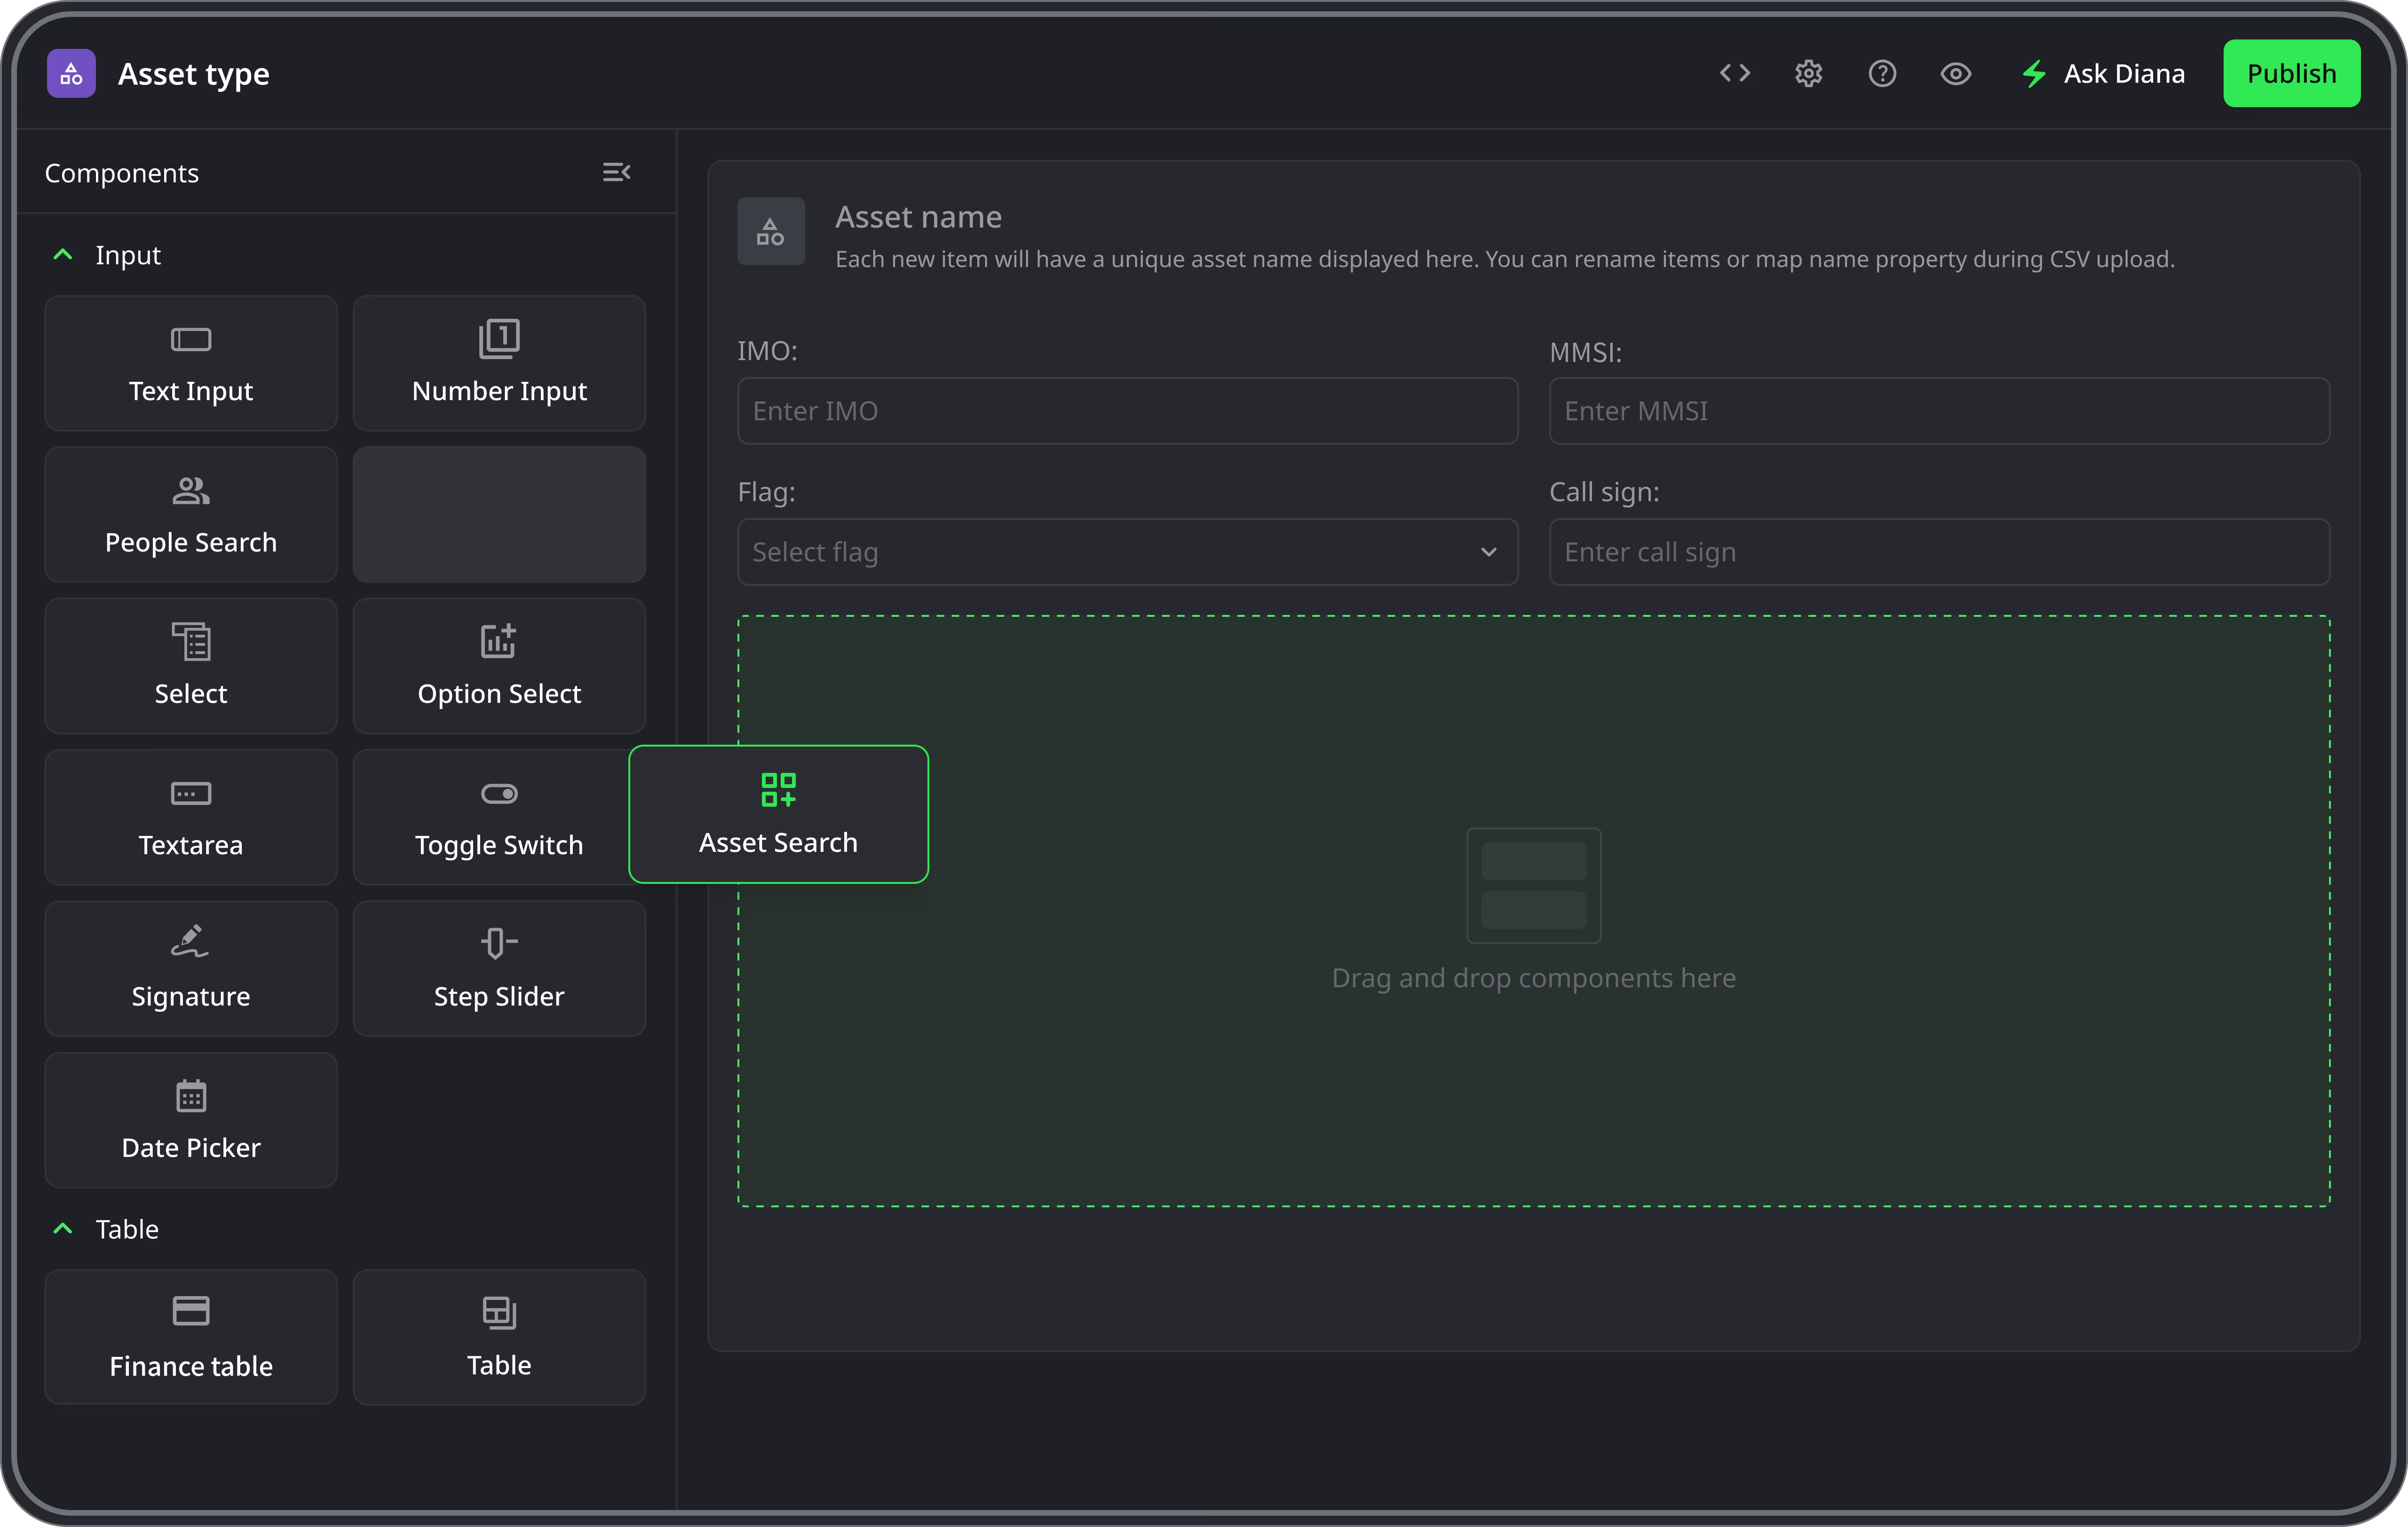Toggle preview with the eye icon
The image size is (2408, 1527).
[1955, 73]
